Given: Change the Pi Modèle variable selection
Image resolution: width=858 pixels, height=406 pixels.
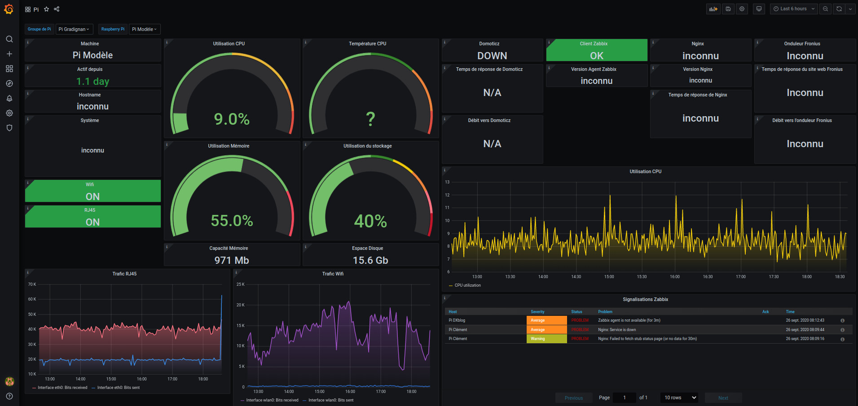Looking at the screenshot, I should tap(145, 29).
